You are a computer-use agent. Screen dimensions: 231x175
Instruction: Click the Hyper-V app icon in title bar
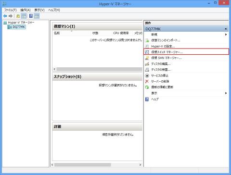click(x=4, y=3)
